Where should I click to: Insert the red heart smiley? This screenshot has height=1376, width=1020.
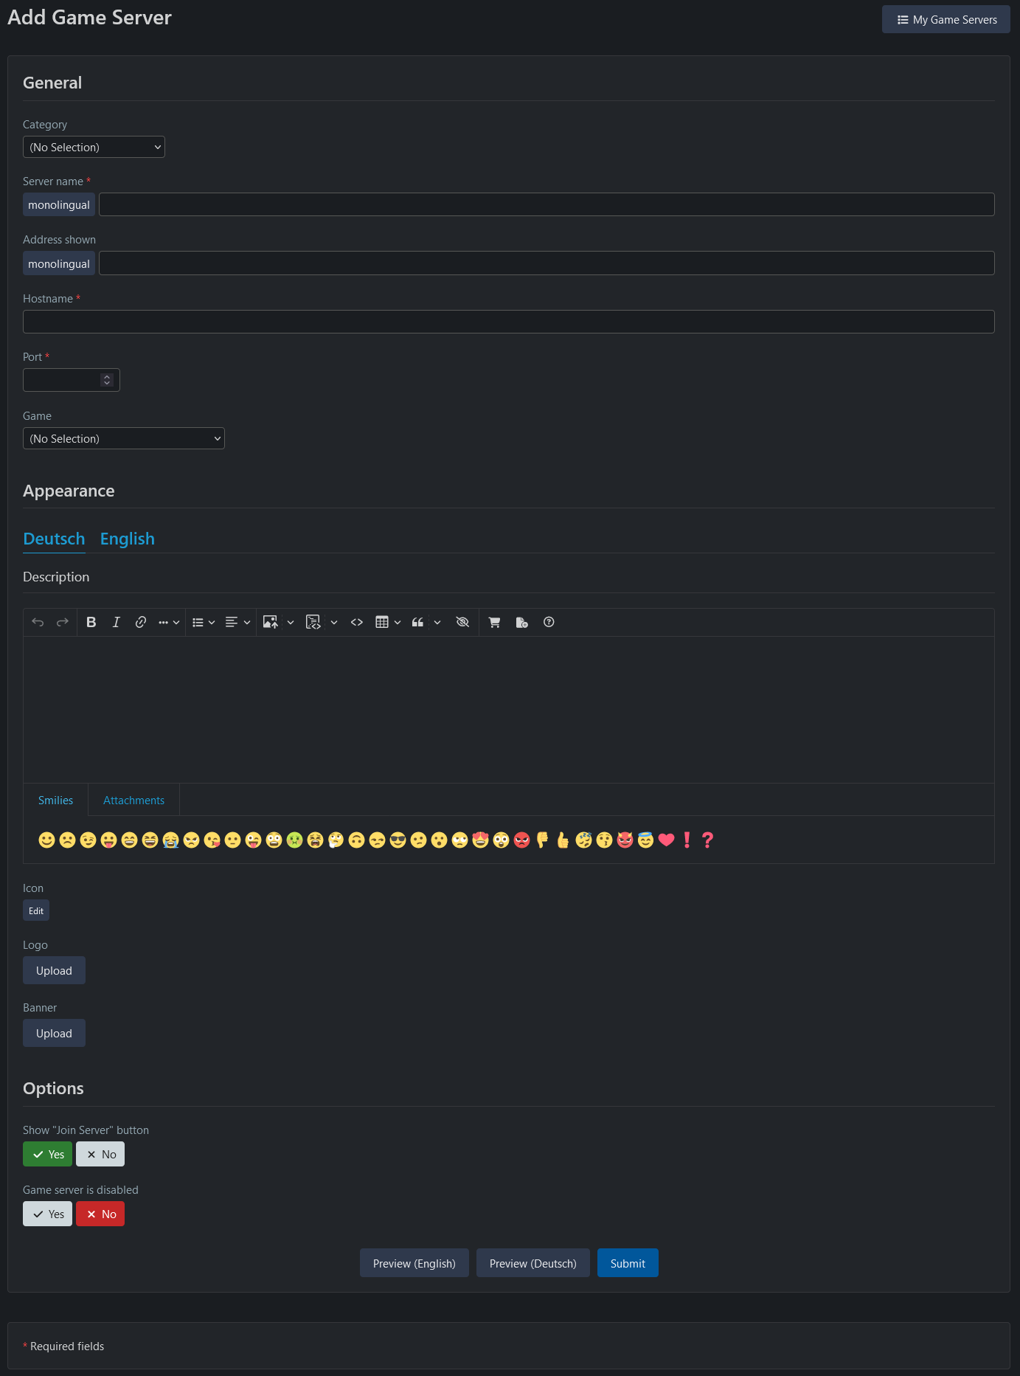[x=666, y=840]
